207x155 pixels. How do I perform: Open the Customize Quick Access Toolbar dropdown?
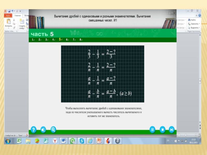(20, 11)
